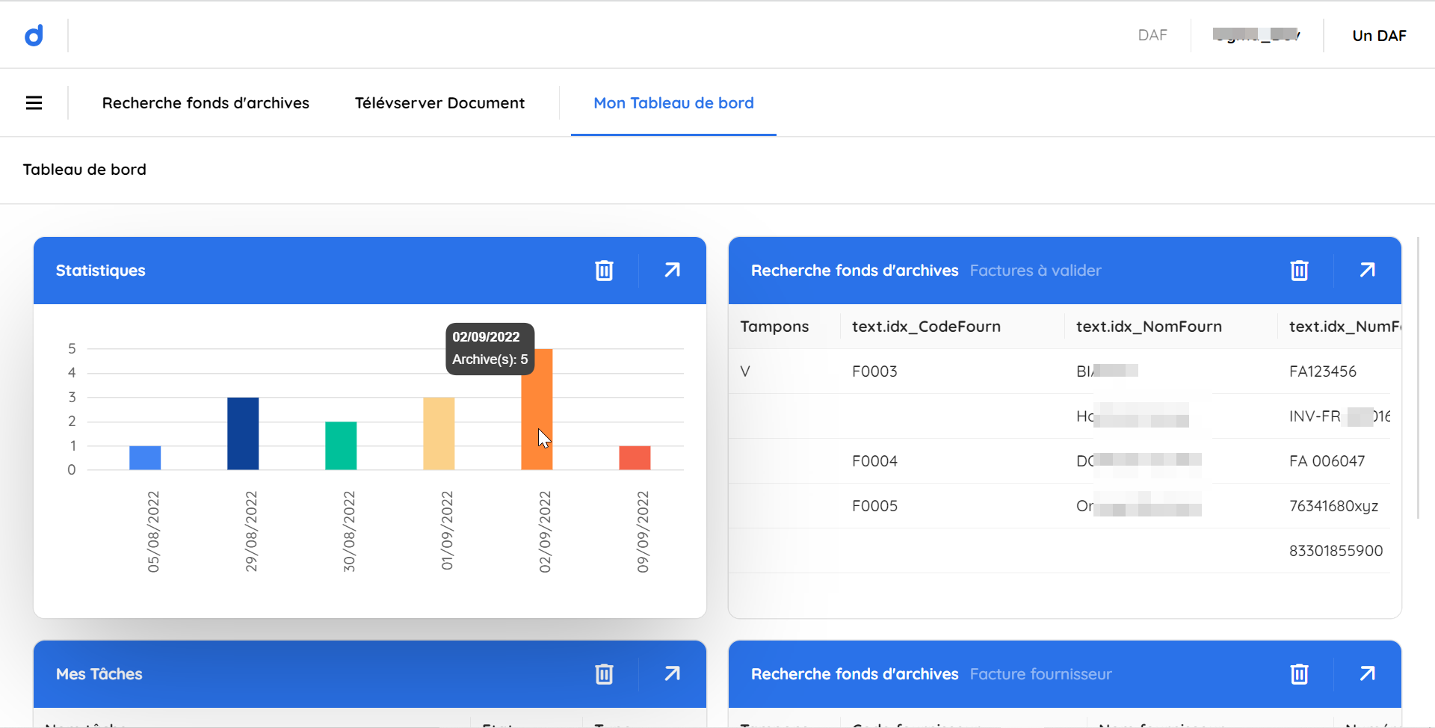Open Mes Tâches widget in full view
The image size is (1435, 728).
[x=672, y=674]
